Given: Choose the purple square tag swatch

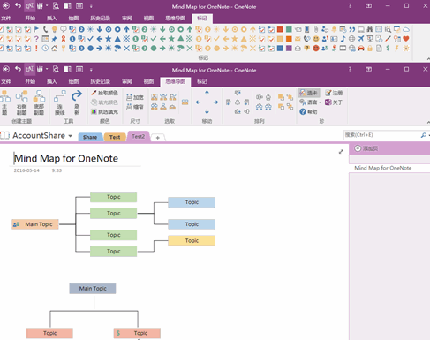Looking at the screenshot, I should point(289,49).
